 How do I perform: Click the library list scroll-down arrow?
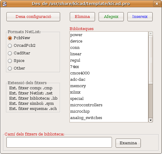pyautogui.click(x=151, y=120)
